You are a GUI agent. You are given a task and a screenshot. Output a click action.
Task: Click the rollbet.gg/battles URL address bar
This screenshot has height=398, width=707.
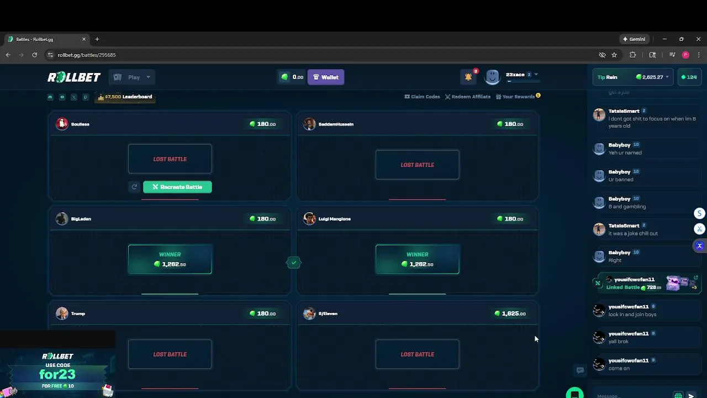tap(320, 55)
